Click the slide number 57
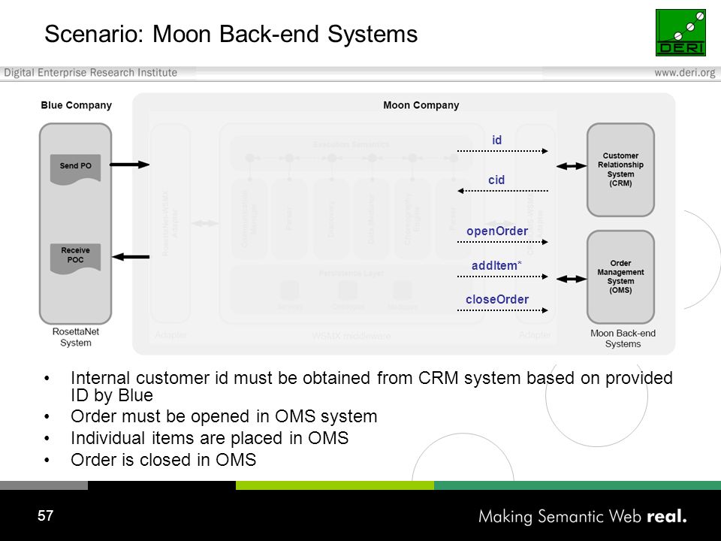721x541 pixels. (x=46, y=515)
